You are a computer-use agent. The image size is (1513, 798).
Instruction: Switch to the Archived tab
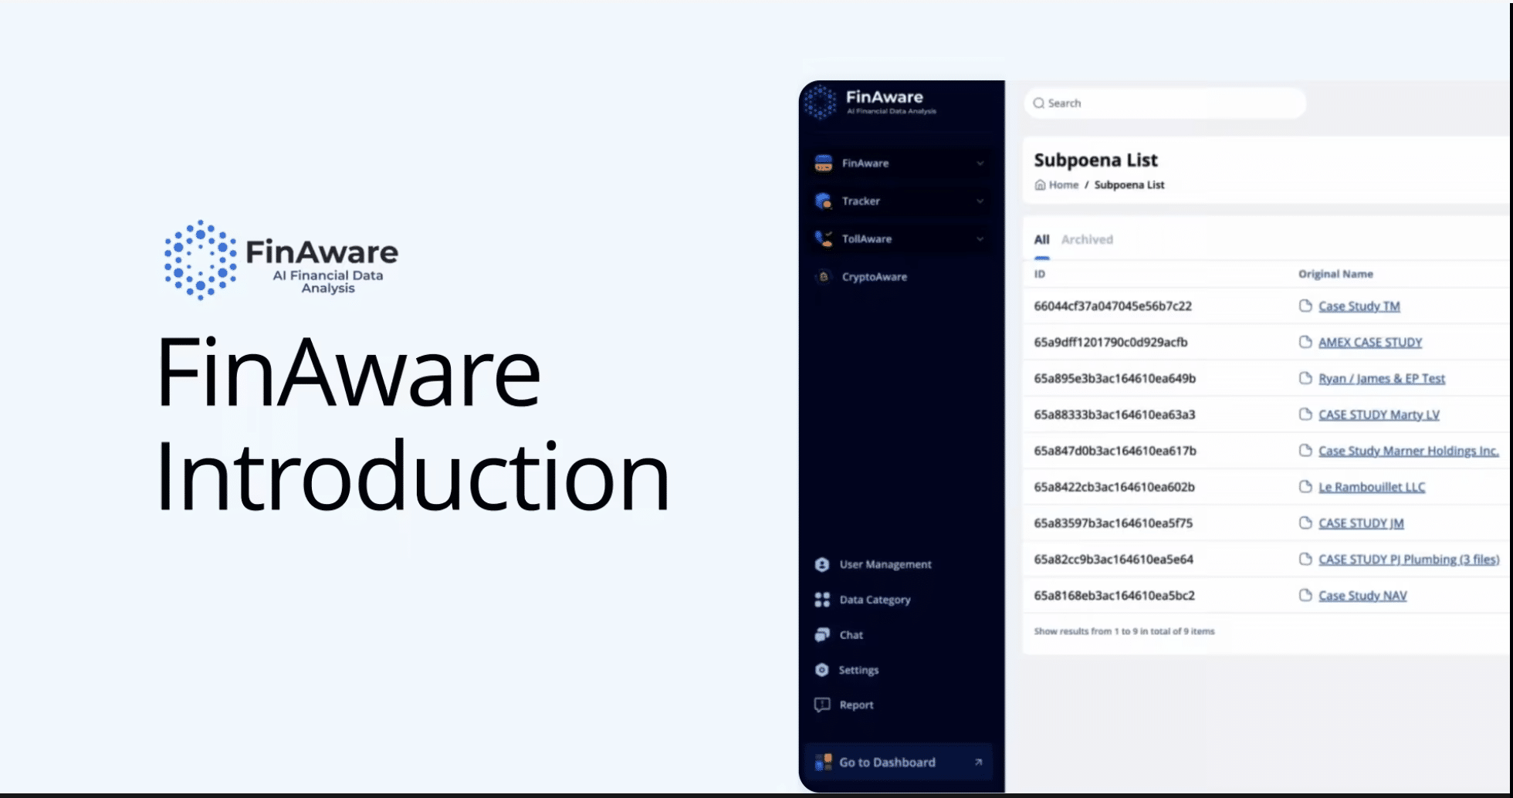(x=1086, y=239)
